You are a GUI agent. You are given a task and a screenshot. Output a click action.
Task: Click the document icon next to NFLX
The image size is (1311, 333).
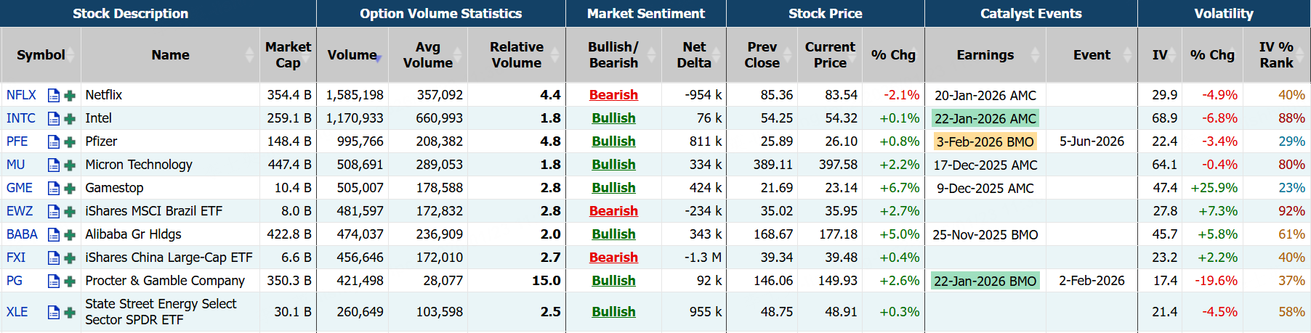click(x=53, y=95)
